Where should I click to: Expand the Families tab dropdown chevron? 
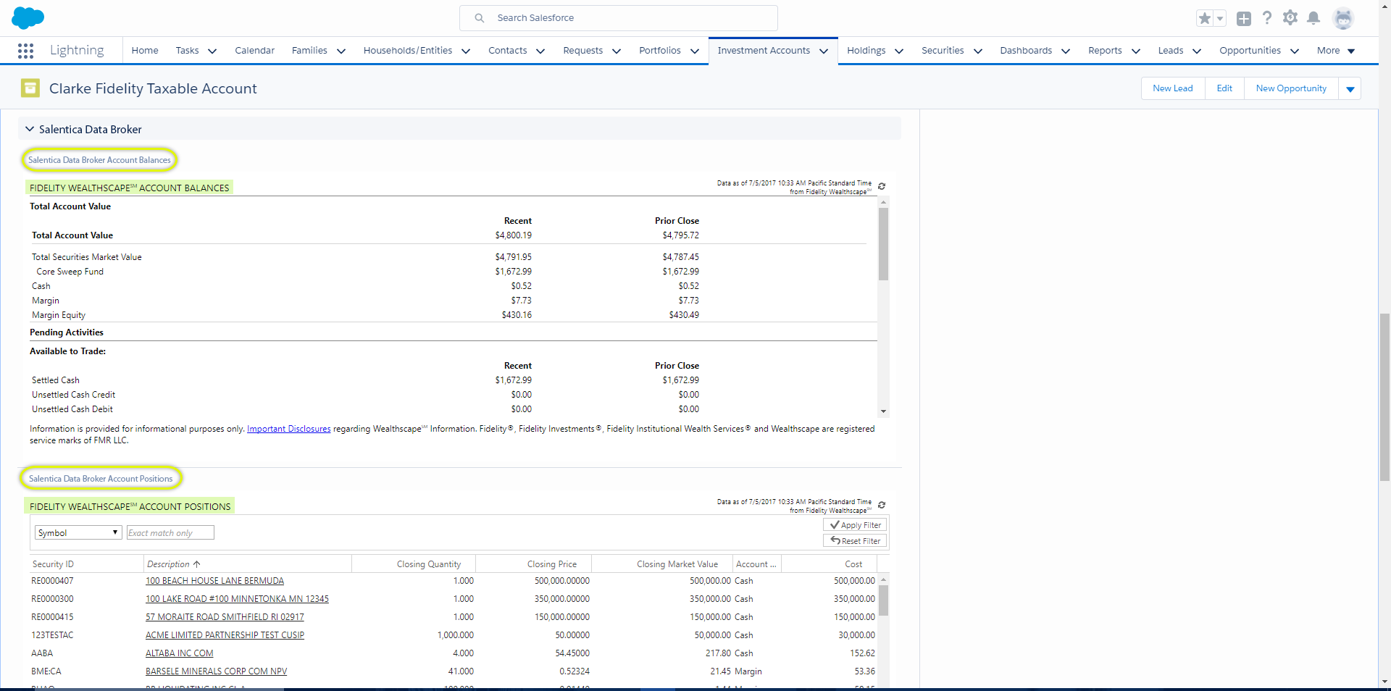[x=341, y=51]
